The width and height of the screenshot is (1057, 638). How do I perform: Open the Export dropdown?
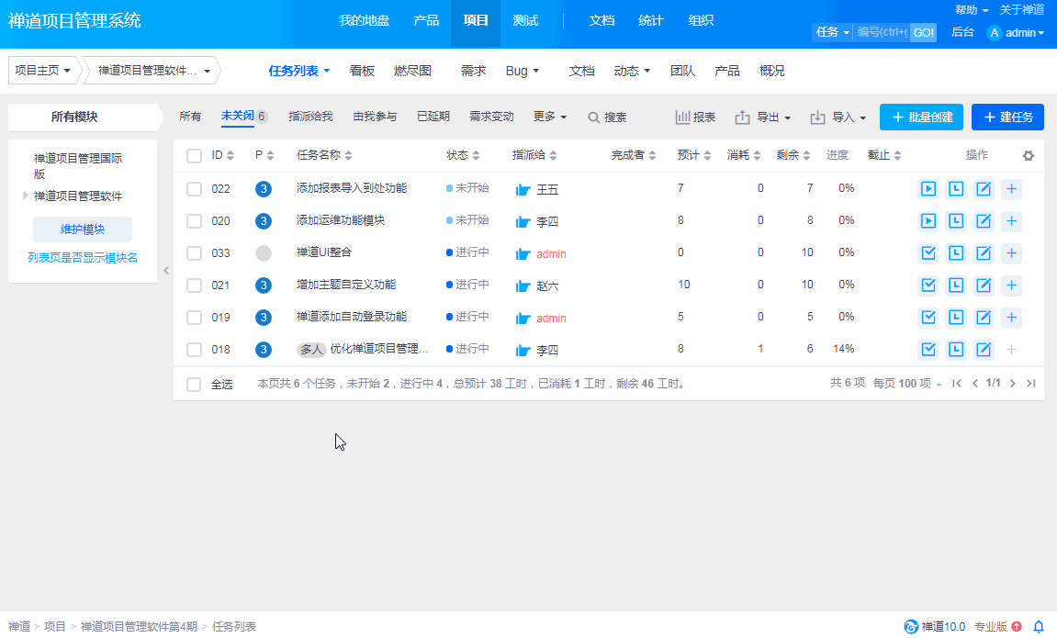[x=763, y=118]
